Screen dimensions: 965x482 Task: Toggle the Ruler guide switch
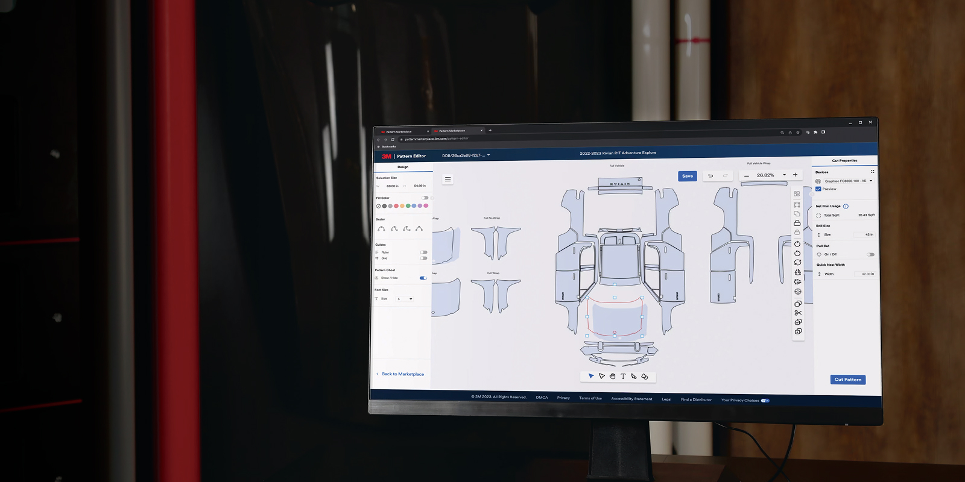[x=423, y=252]
